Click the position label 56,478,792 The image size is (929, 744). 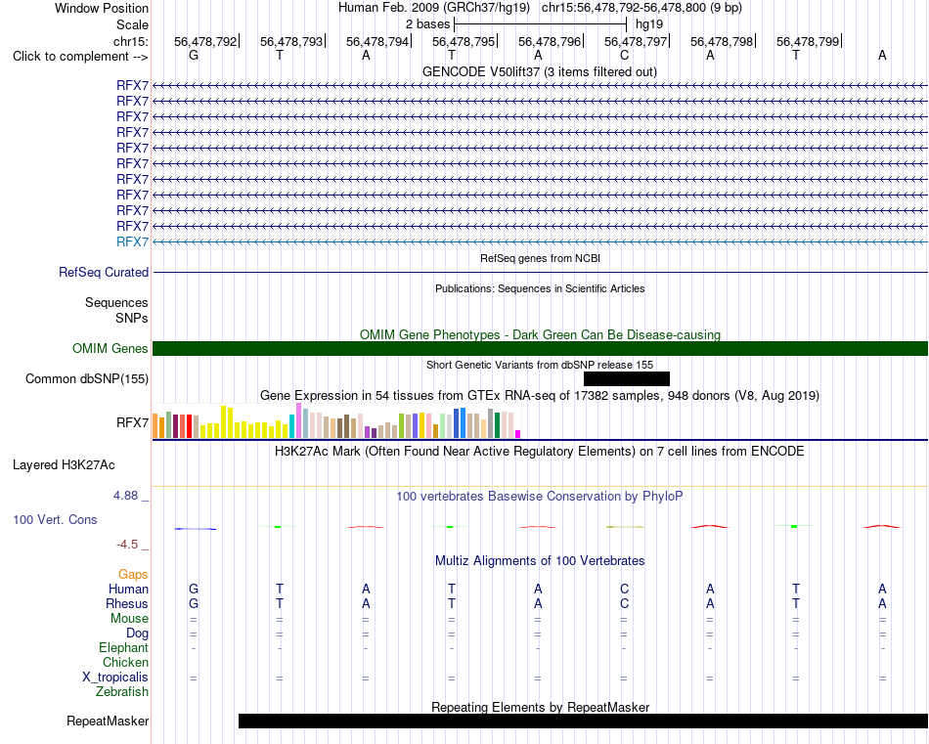(205, 41)
